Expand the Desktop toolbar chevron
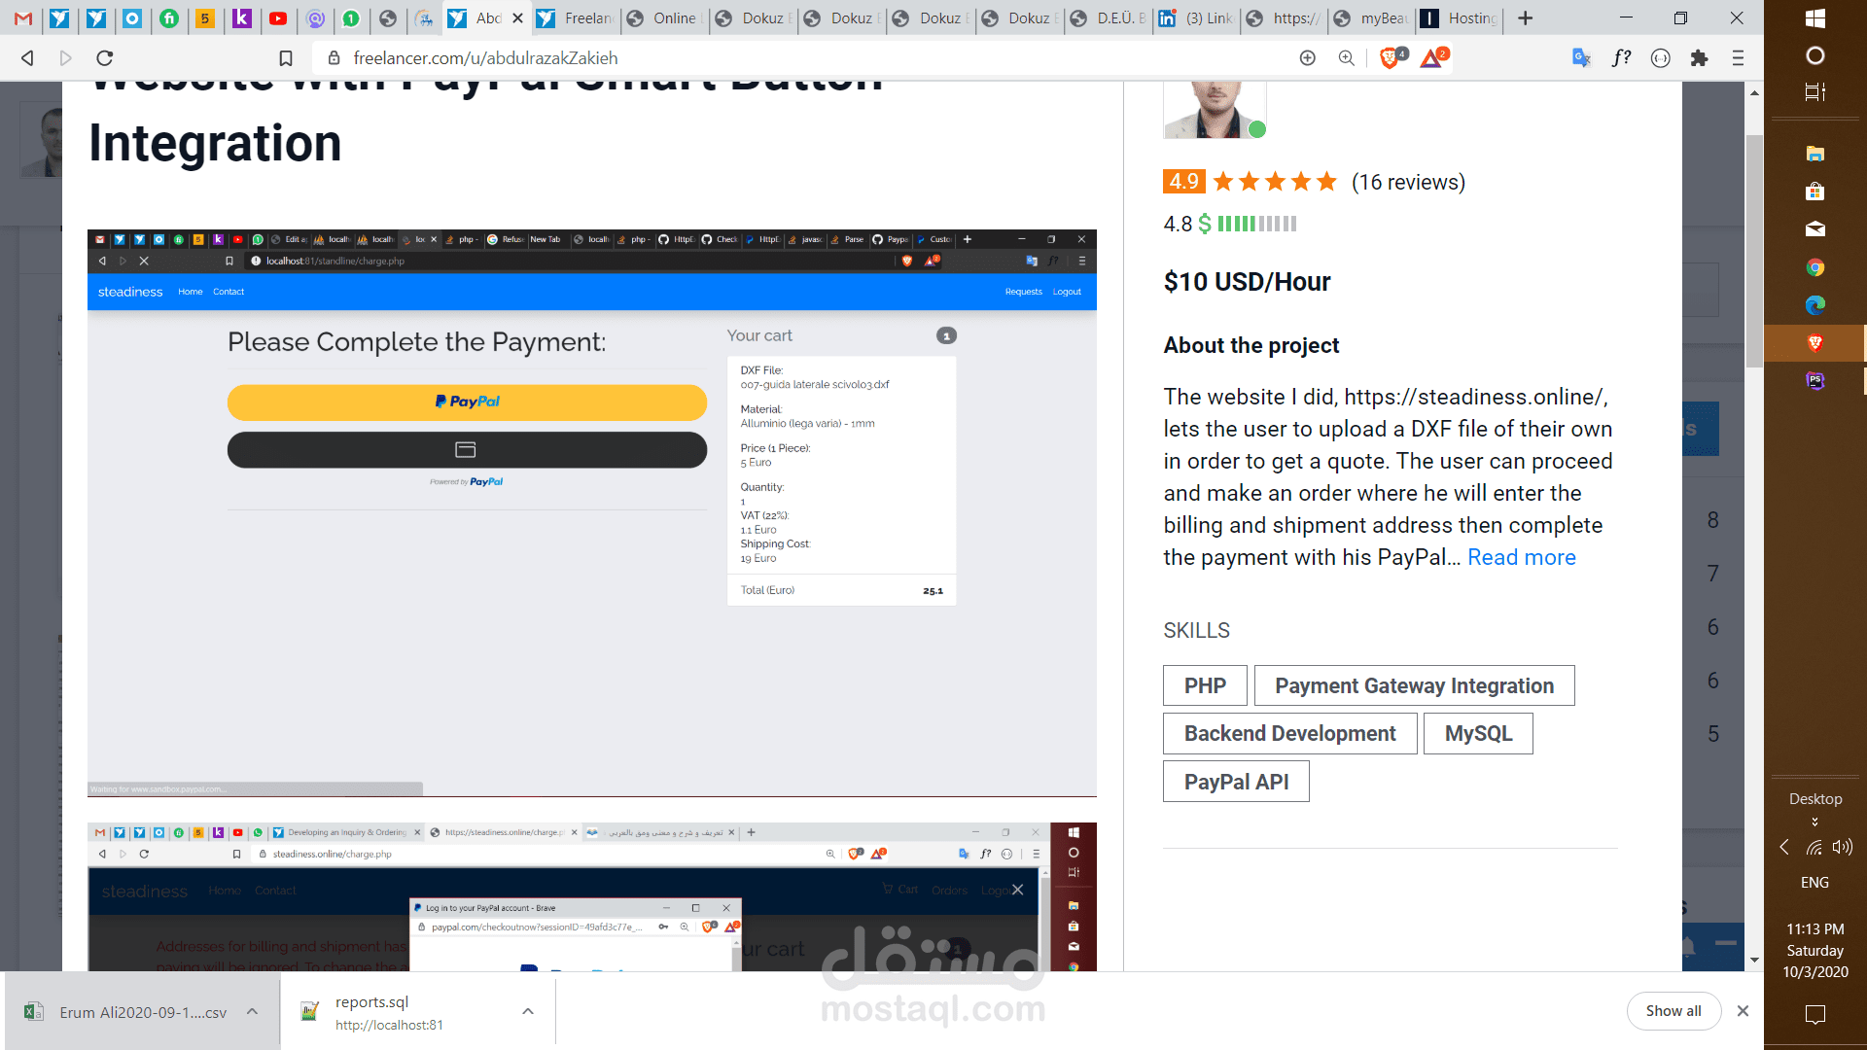 (1814, 822)
